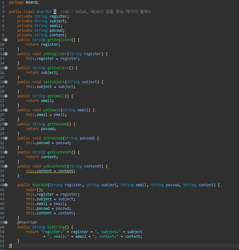This screenshot has height=250, width=239.
Task: Click 'this.register = register;' on line 42
Action: (x=53, y=195)
